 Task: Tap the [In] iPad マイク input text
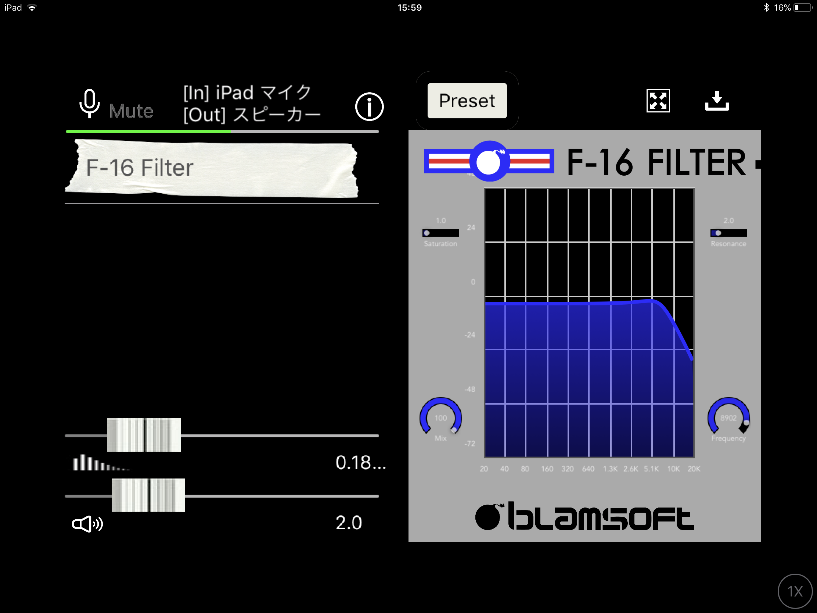pyautogui.click(x=248, y=92)
